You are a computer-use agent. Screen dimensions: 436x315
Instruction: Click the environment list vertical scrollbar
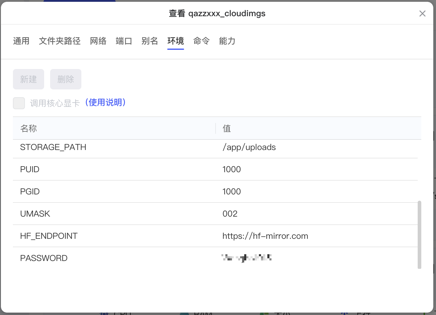419,235
